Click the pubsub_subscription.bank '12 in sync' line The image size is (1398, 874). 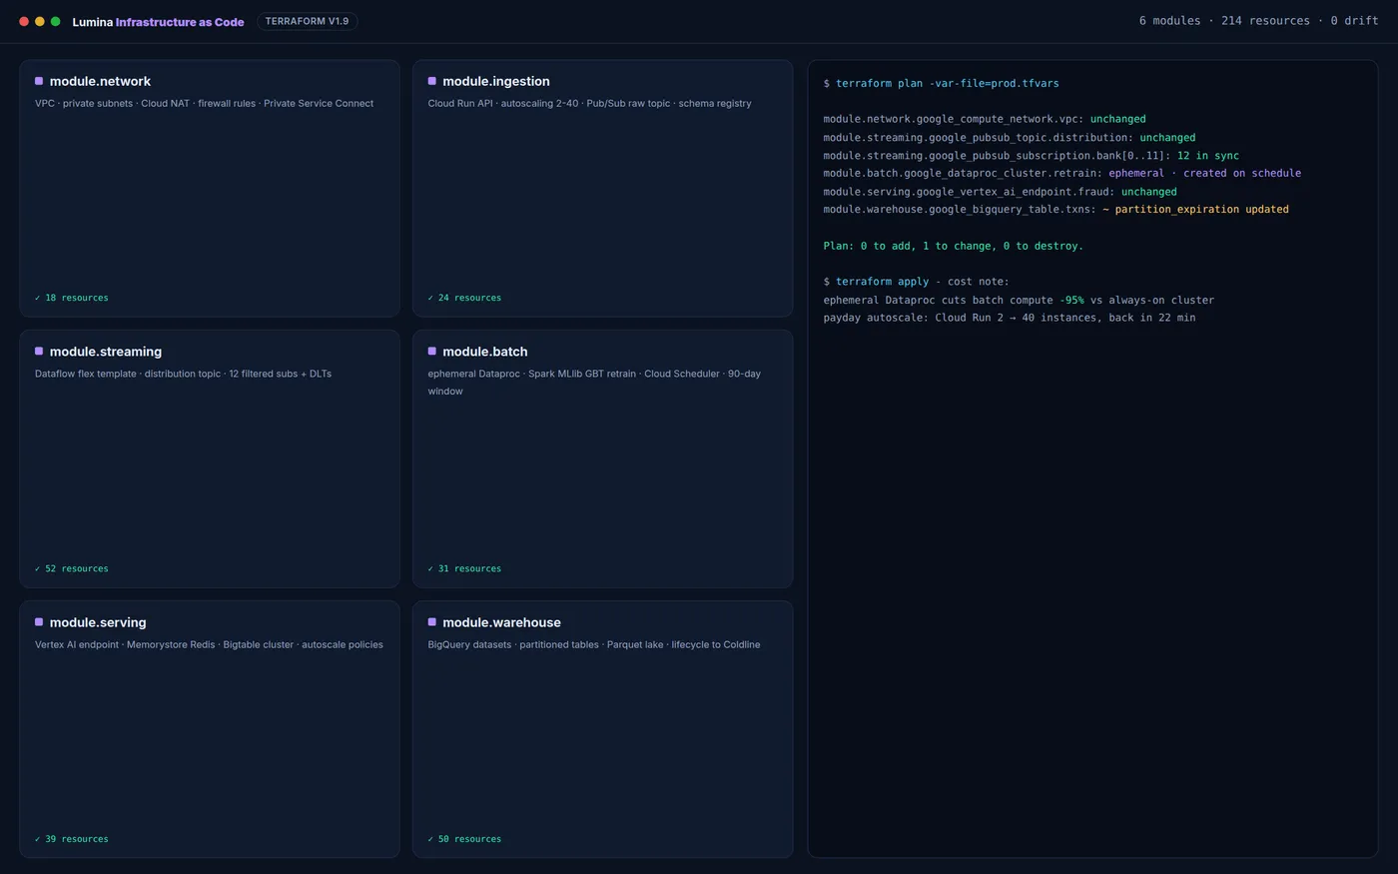point(1032,156)
